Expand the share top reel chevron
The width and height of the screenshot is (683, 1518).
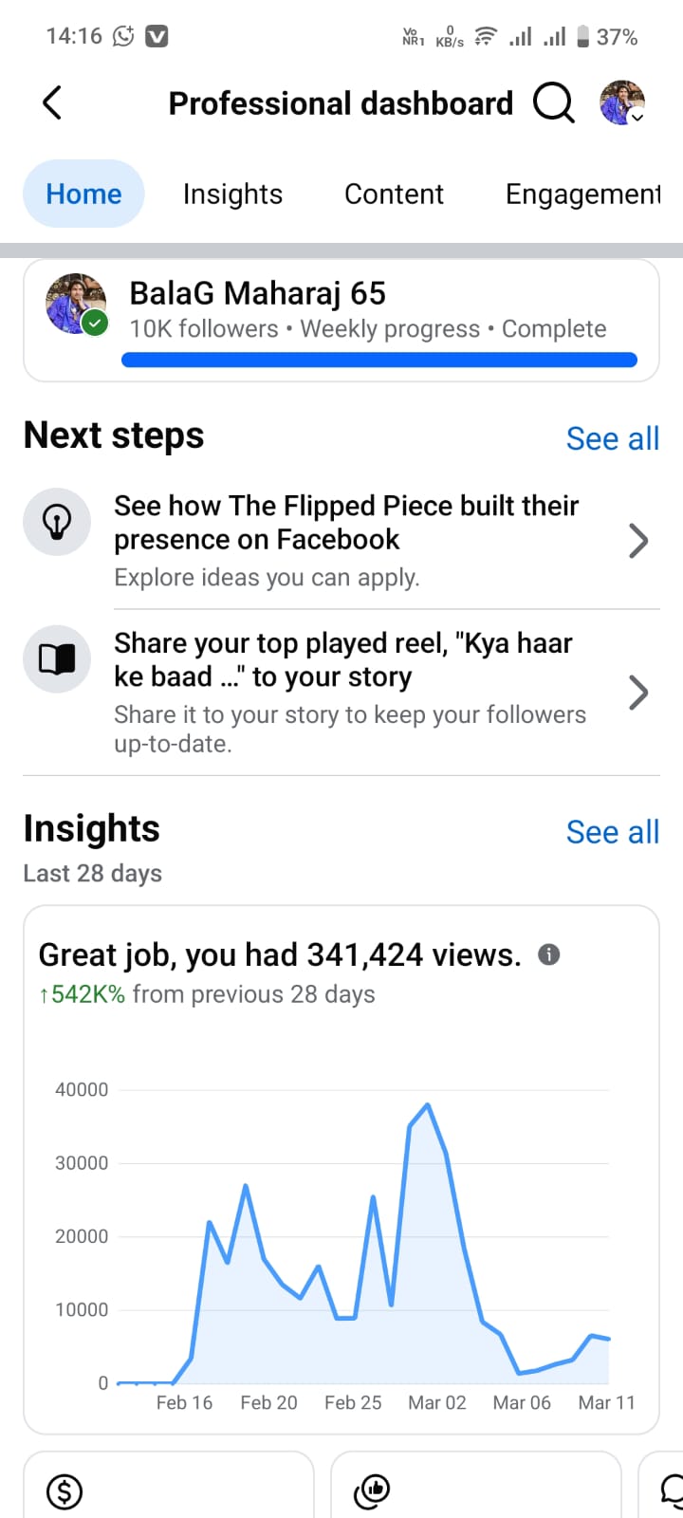click(x=638, y=693)
